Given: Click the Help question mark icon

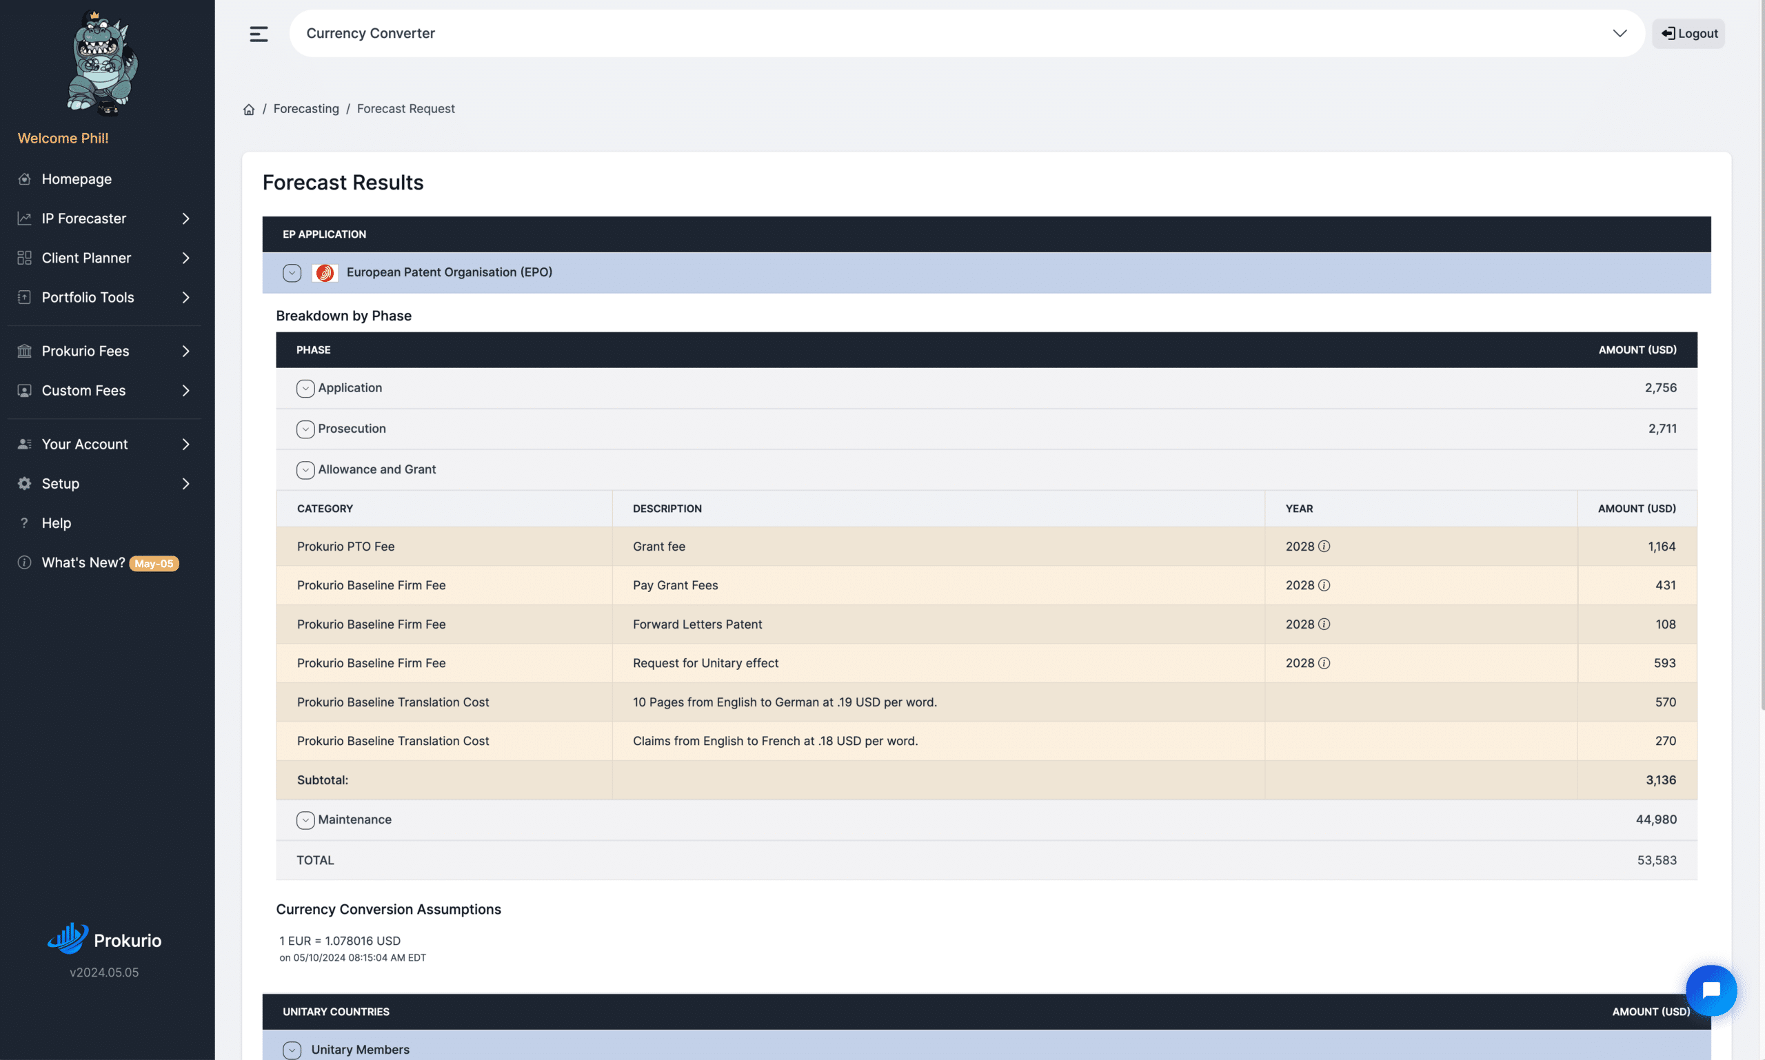Looking at the screenshot, I should coord(24,523).
